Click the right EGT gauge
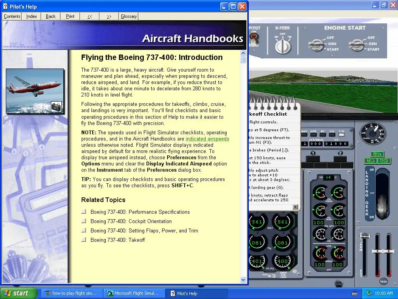This screenshot has height=299, width=398. click(282, 222)
